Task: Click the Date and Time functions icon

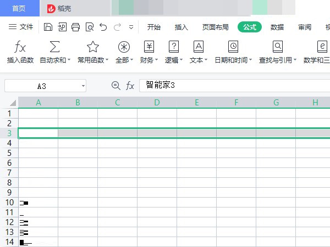Action: click(233, 47)
